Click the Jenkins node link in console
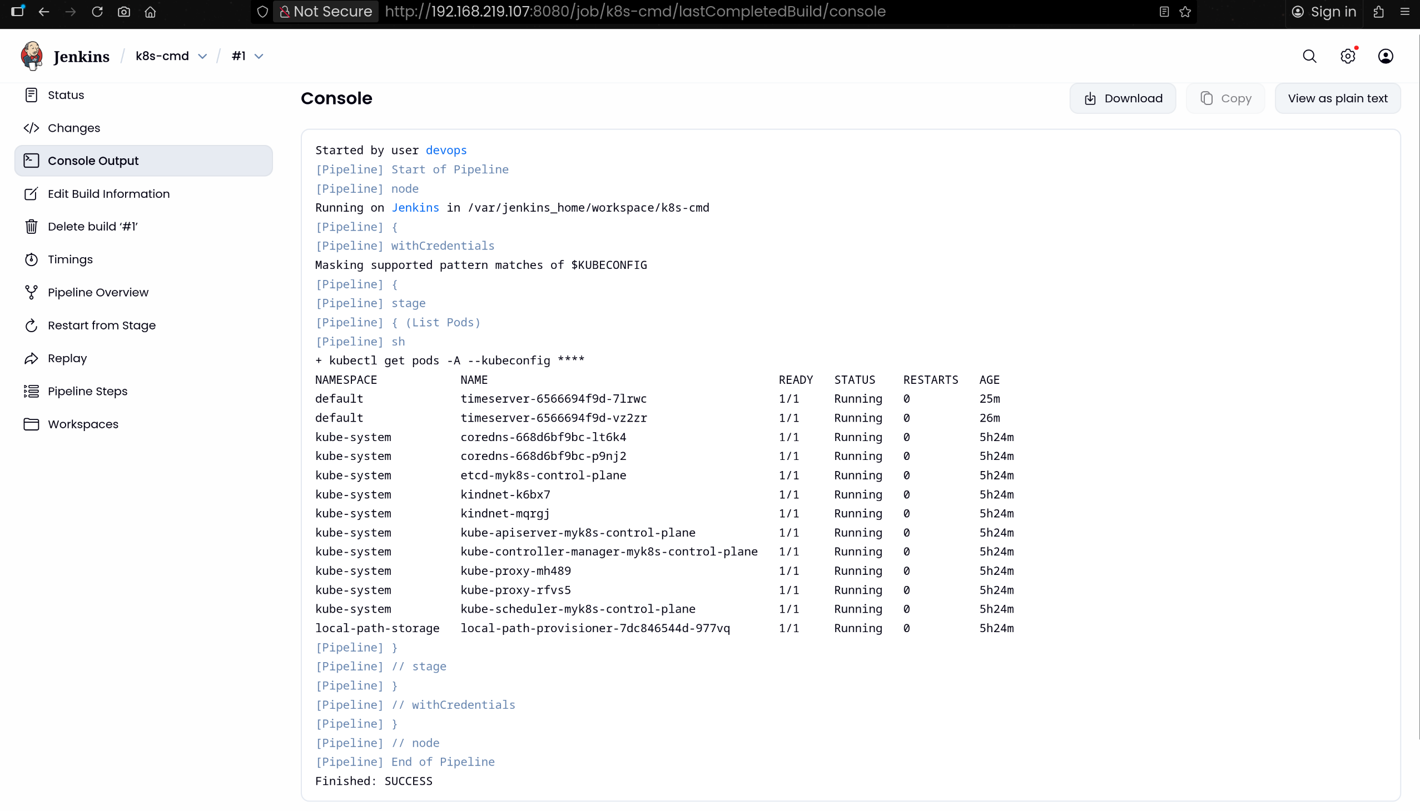Image resolution: width=1420 pixels, height=811 pixels. (415, 208)
